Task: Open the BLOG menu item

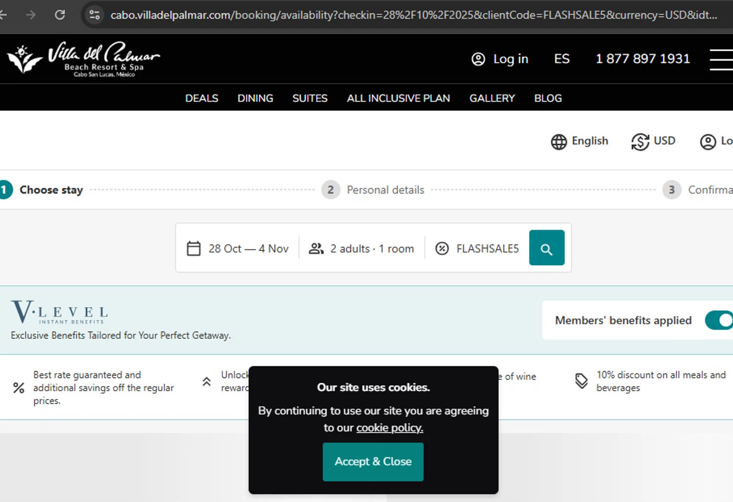Action: [x=548, y=98]
